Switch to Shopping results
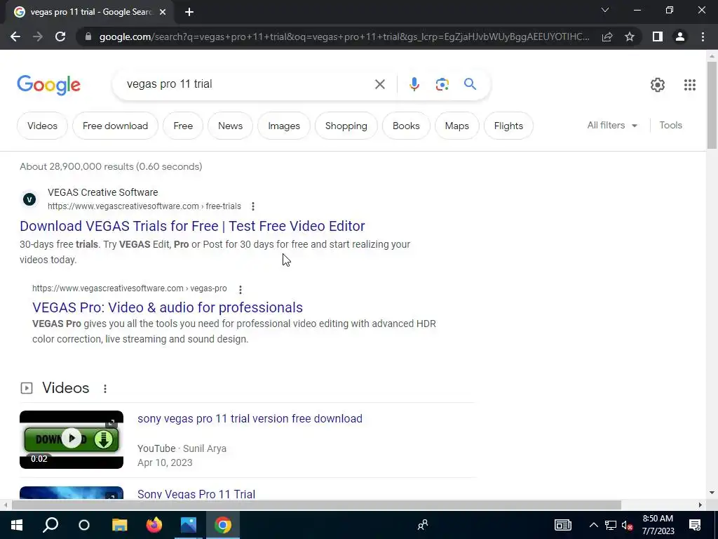 [346, 126]
